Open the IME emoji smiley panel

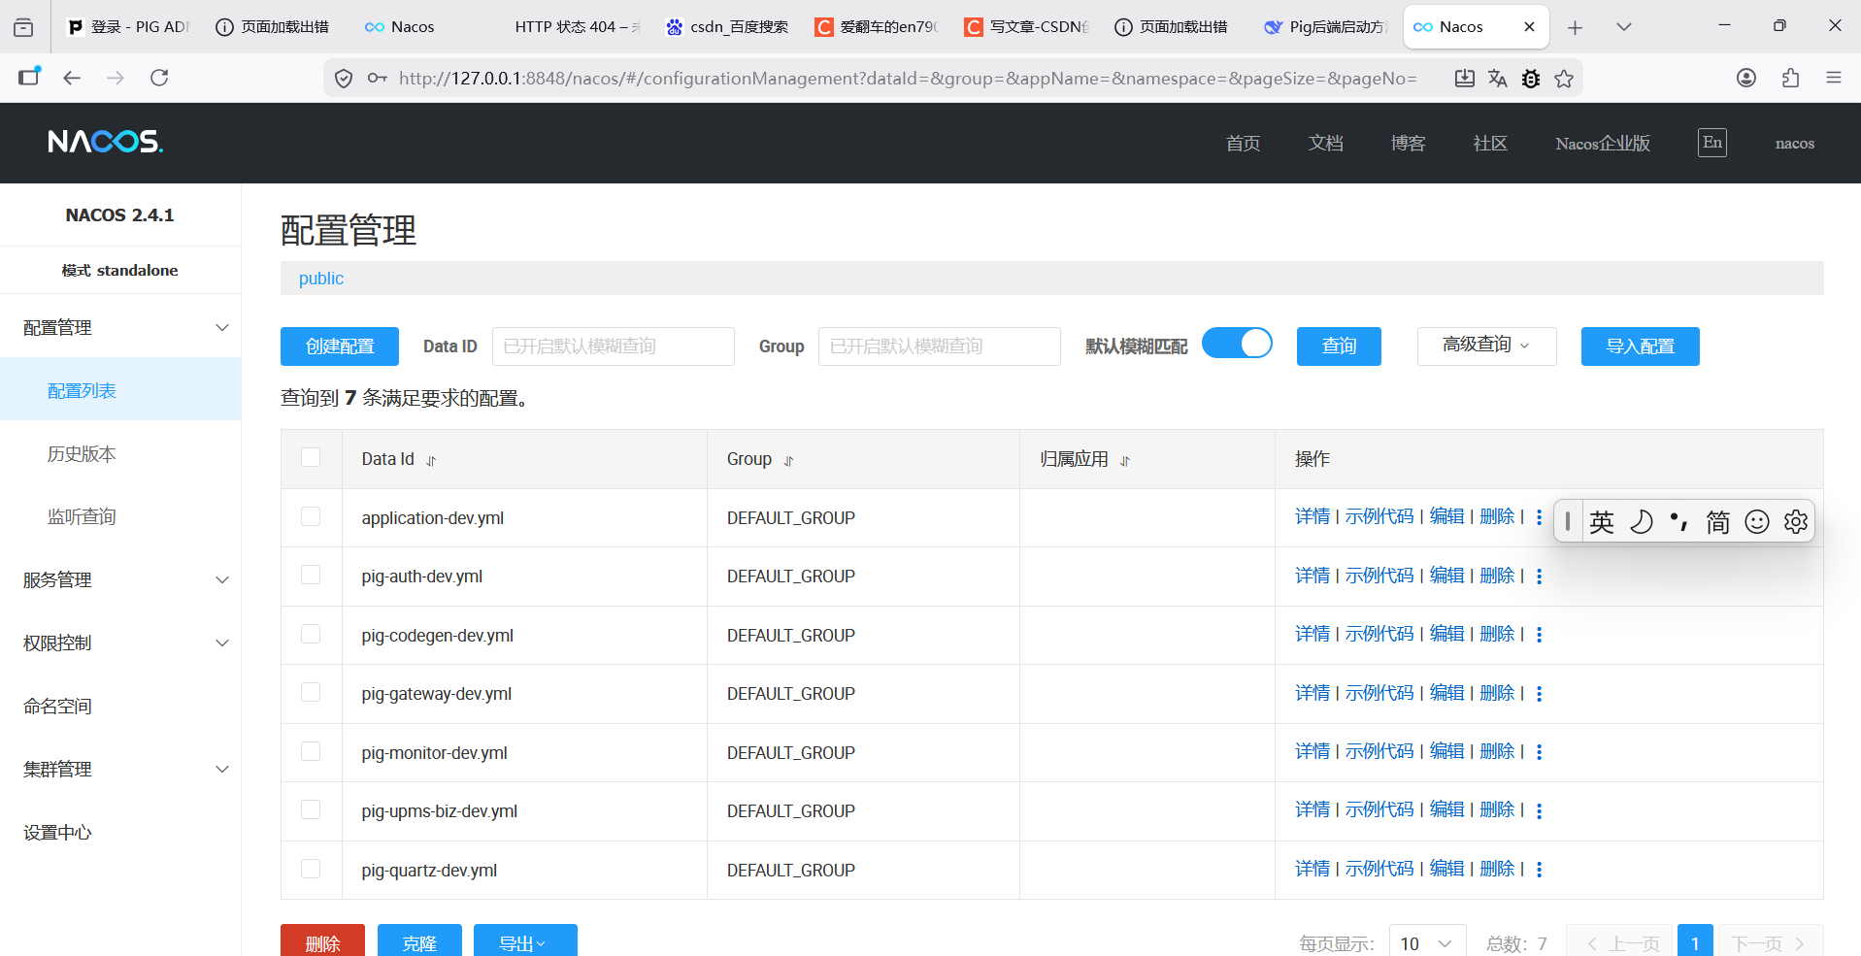(1757, 522)
